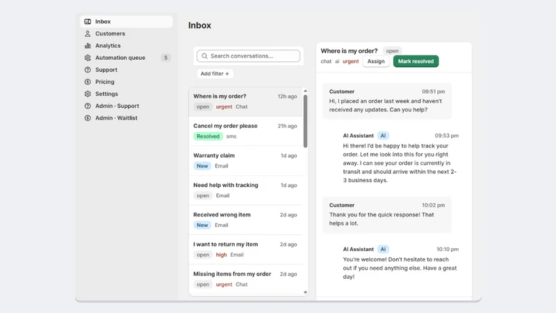Viewport: 556px width, 313px height.
Task: Open the Inbox menu item
Action: click(x=126, y=22)
